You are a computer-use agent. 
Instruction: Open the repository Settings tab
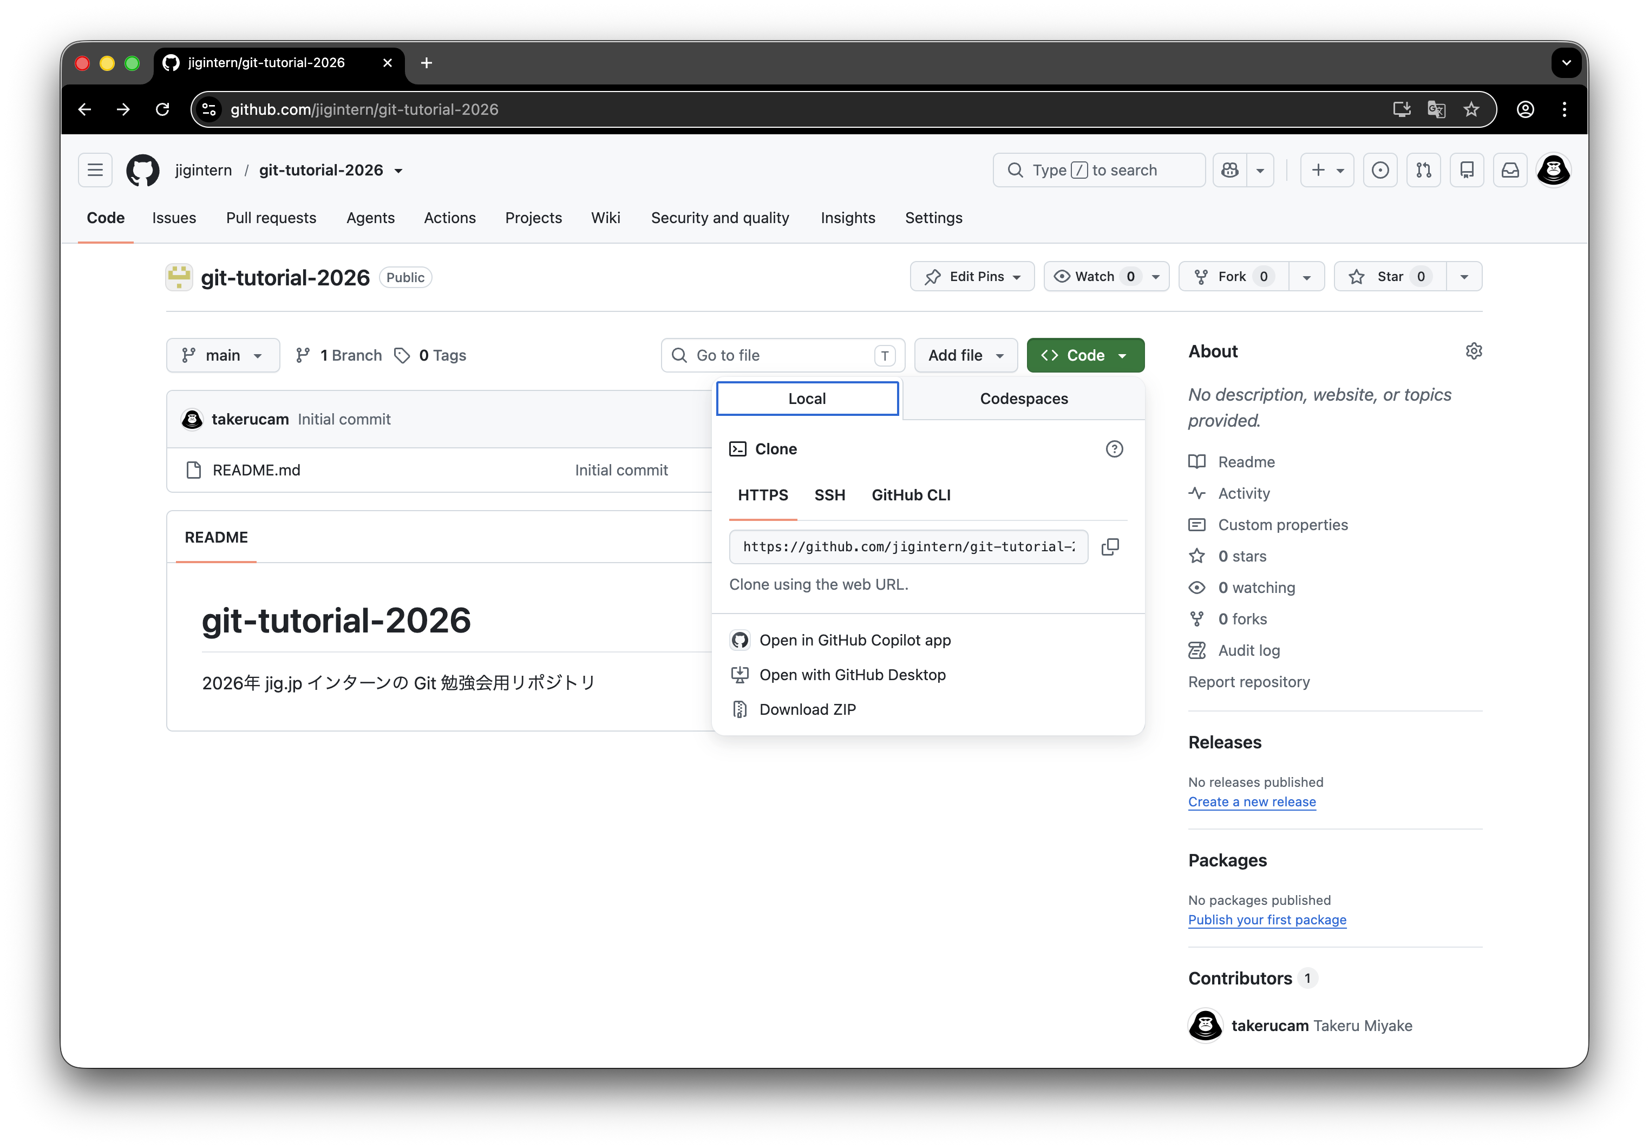click(x=934, y=218)
